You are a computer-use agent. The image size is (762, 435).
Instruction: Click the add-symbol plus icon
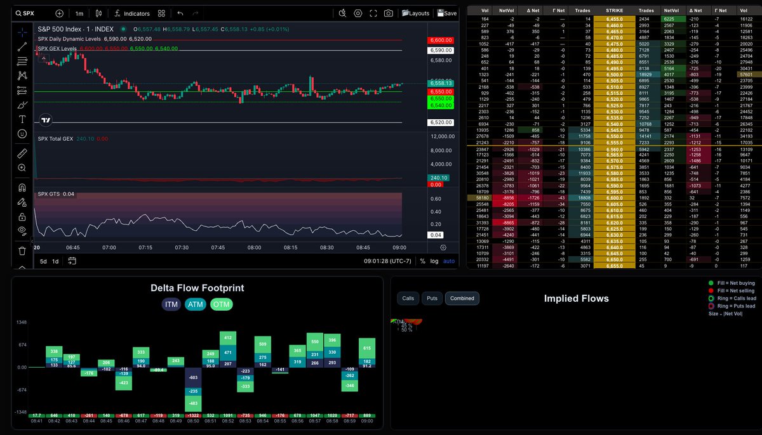pyautogui.click(x=59, y=13)
